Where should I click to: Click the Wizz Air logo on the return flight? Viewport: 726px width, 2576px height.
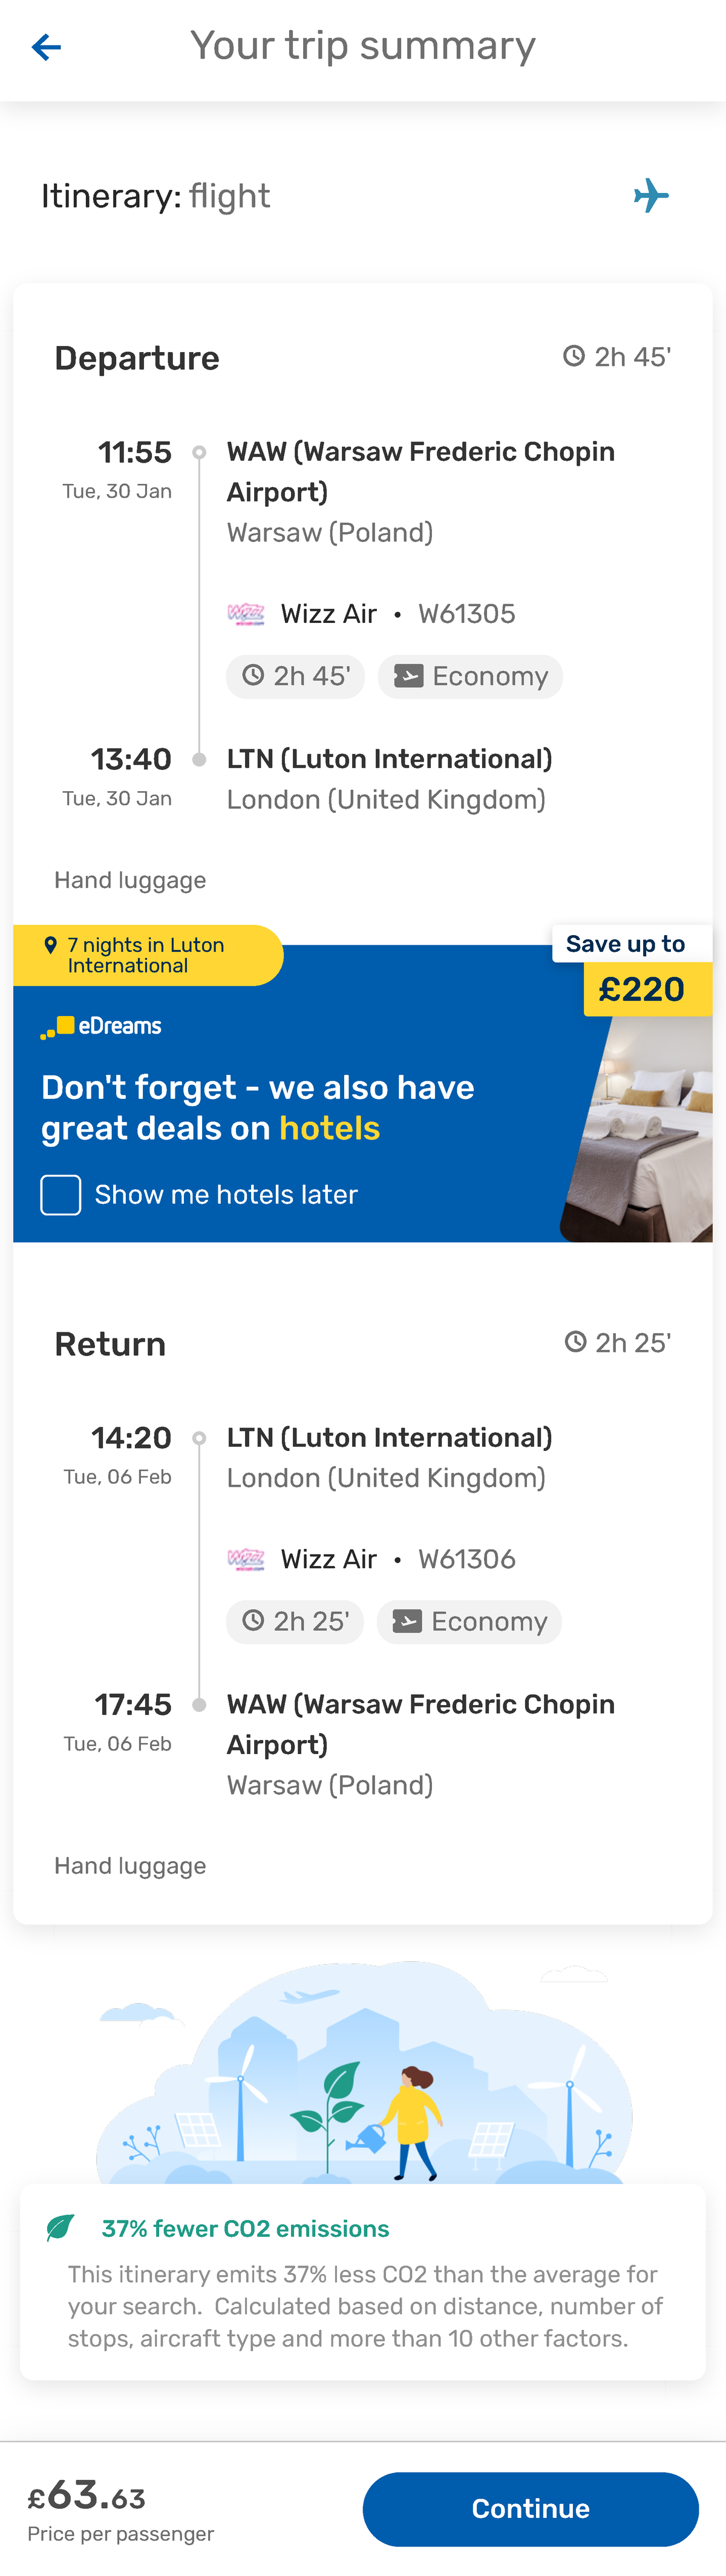point(247,1558)
